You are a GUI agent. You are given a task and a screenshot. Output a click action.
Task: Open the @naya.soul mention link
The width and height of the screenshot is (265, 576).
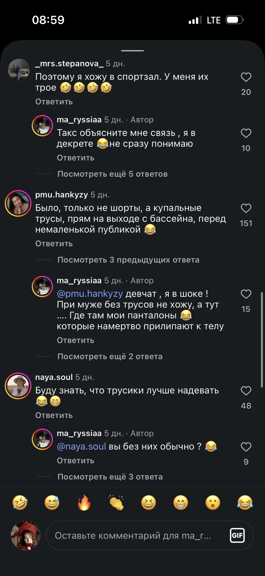pyautogui.click(x=81, y=446)
